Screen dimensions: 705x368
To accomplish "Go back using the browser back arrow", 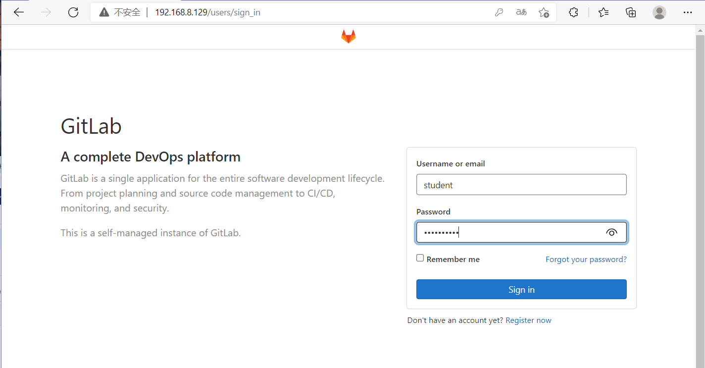I will (19, 12).
